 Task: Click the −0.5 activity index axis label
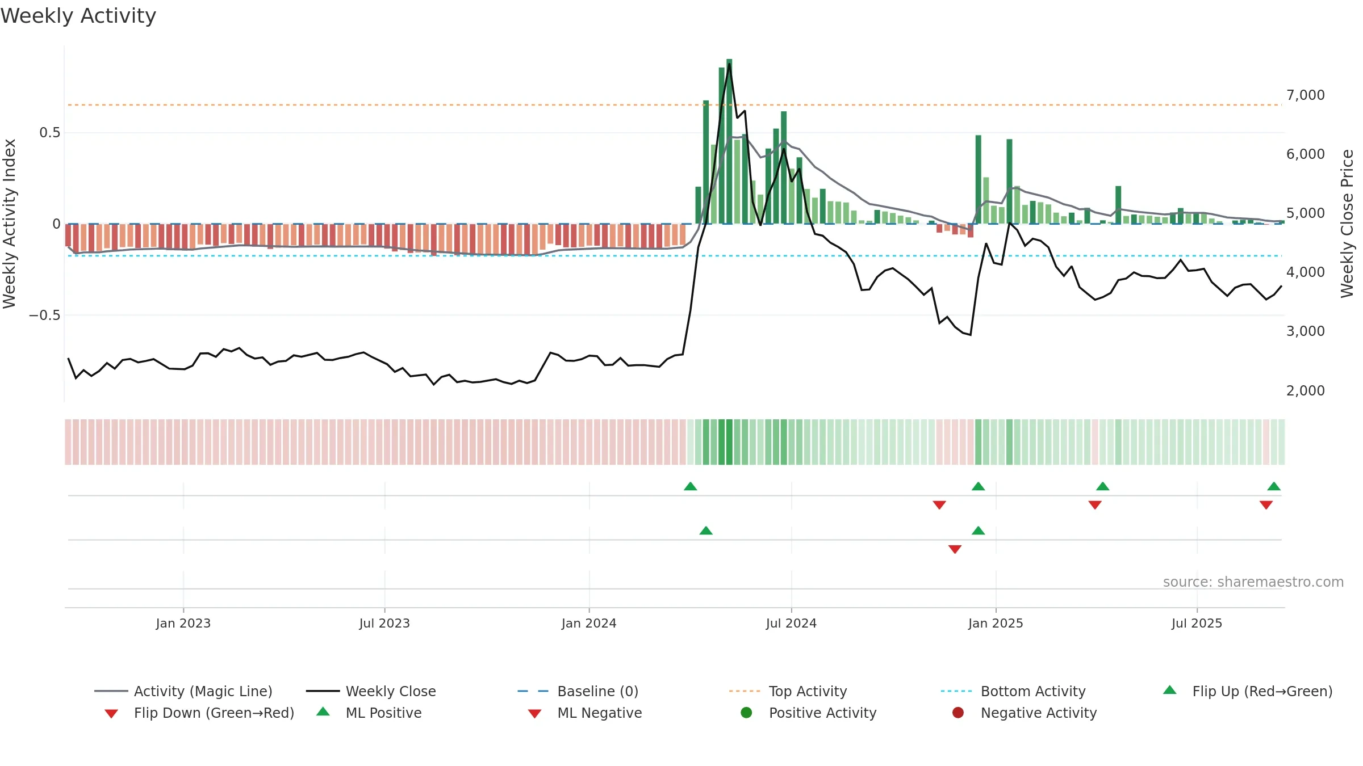[44, 315]
